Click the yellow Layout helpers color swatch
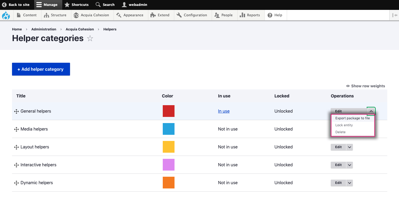 (169, 147)
